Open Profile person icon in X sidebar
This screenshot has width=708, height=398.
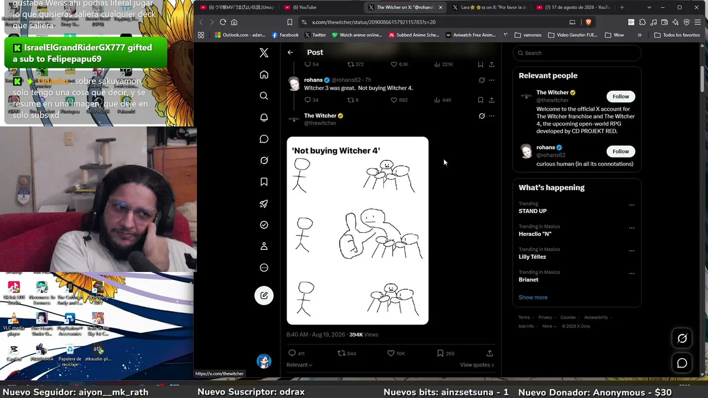(x=264, y=246)
